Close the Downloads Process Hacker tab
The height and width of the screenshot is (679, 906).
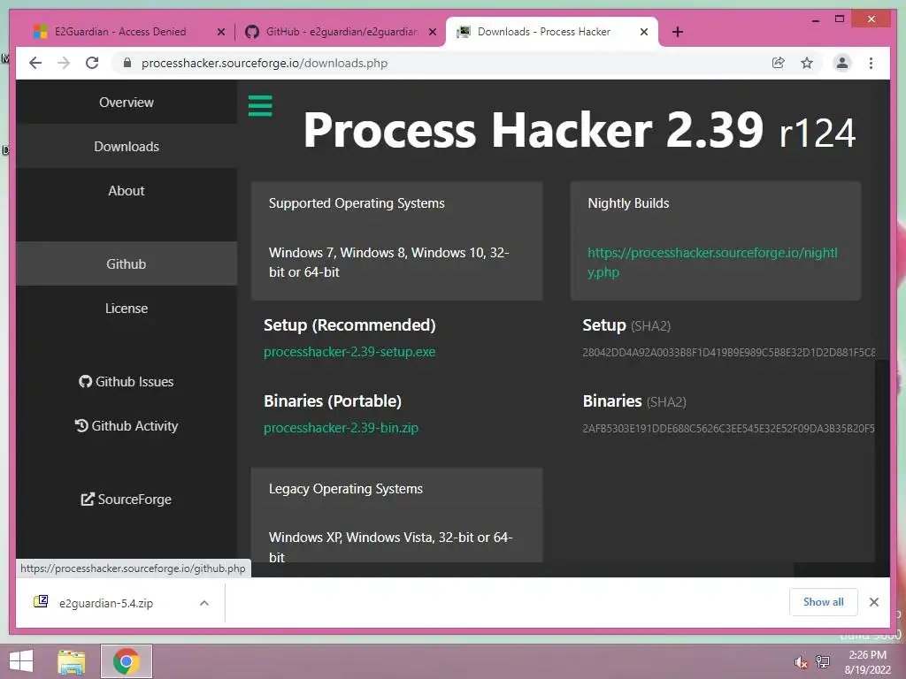pyautogui.click(x=644, y=32)
